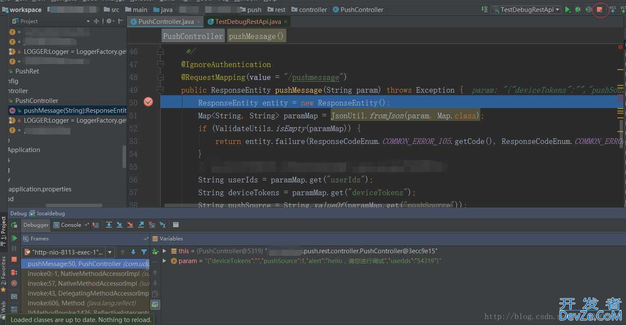Click the java folder in navigation bar
This screenshot has height=325, width=626.
(163, 9)
